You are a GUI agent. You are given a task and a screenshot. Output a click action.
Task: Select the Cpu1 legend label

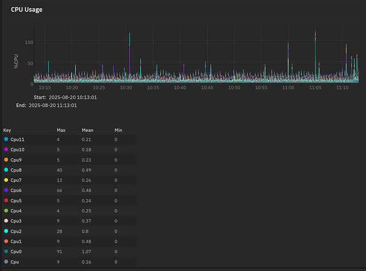tap(16, 241)
